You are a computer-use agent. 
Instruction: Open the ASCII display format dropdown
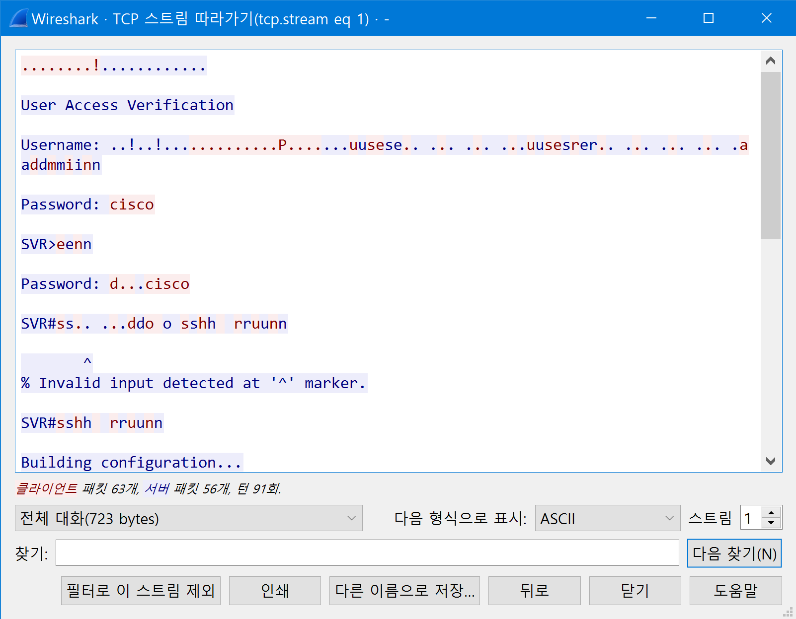607,518
